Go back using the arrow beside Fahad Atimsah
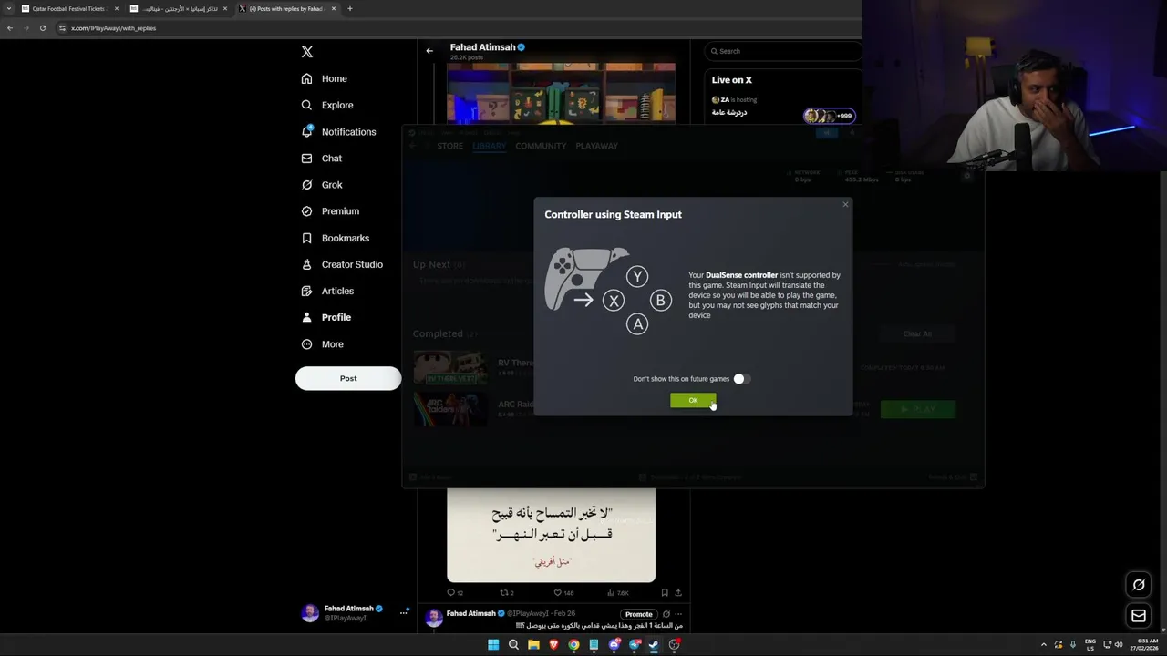This screenshot has height=656, width=1167. coord(429,51)
